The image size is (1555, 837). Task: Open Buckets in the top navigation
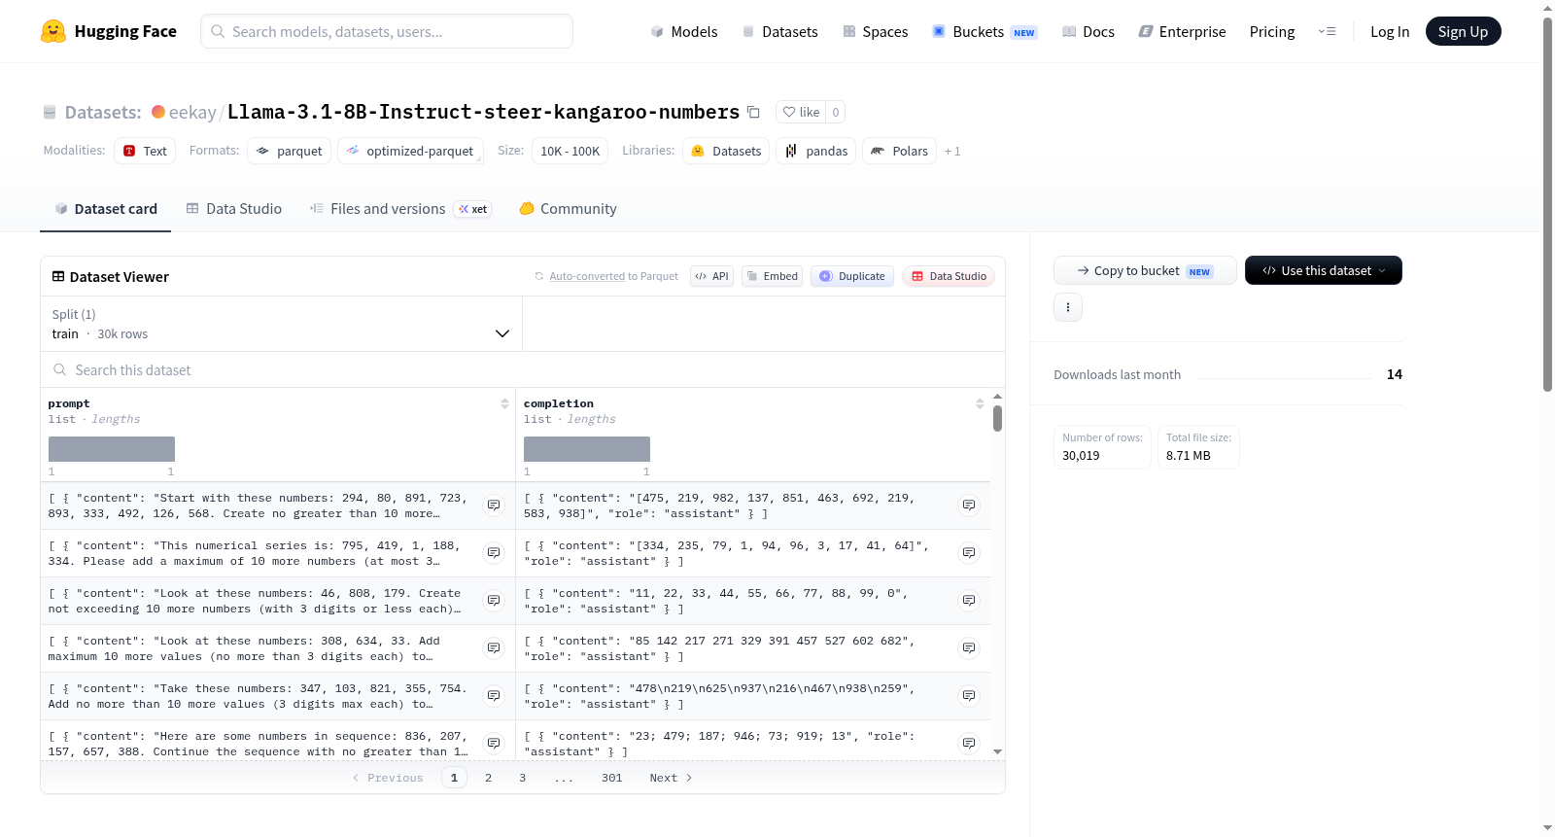(x=985, y=31)
